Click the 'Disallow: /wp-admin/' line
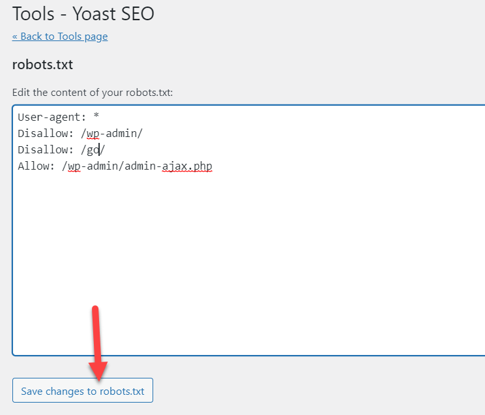This screenshot has height=415, width=485. (x=80, y=134)
